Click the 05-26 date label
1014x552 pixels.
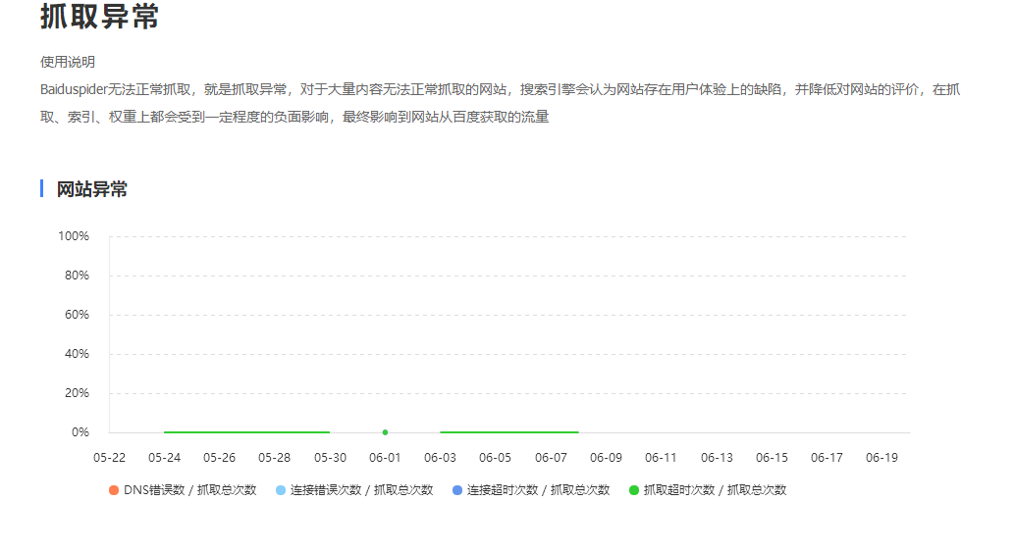219,458
